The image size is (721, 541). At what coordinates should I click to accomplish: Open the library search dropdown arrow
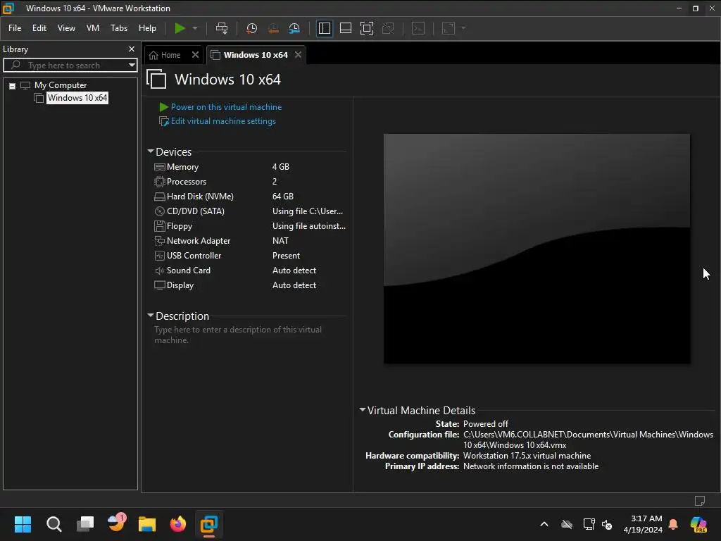click(x=132, y=66)
